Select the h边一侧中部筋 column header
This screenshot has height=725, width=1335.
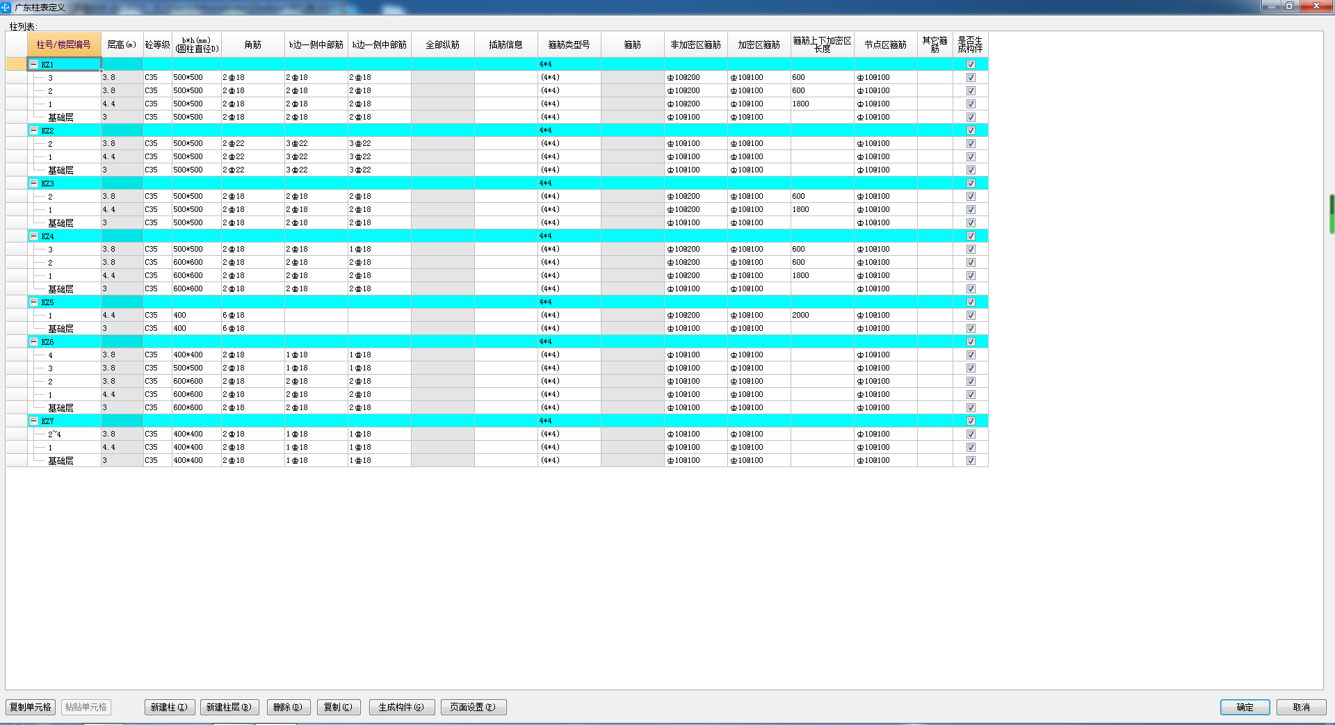click(x=380, y=44)
